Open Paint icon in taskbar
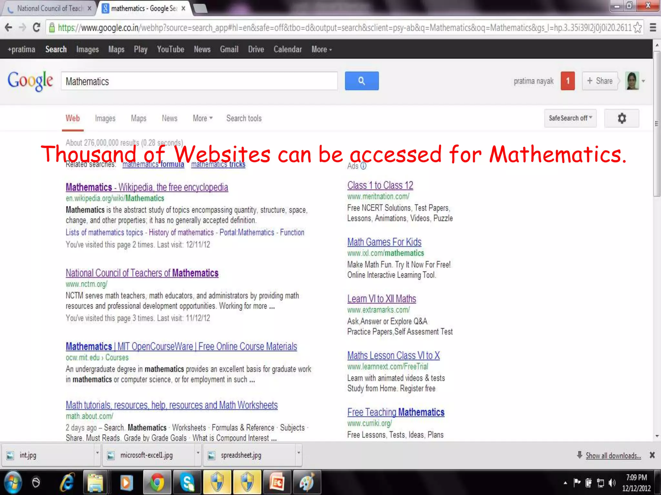 click(307, 482)
